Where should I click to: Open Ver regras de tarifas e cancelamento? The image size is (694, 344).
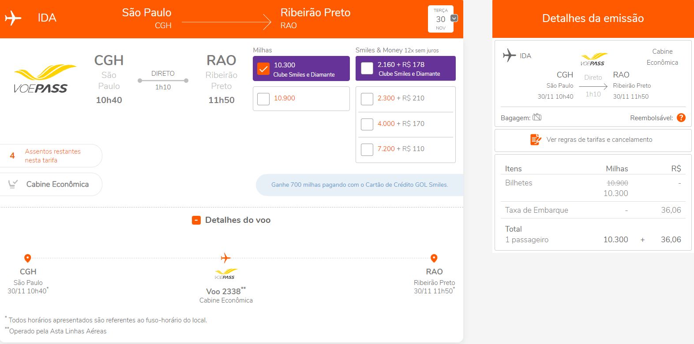pos(593,140)
